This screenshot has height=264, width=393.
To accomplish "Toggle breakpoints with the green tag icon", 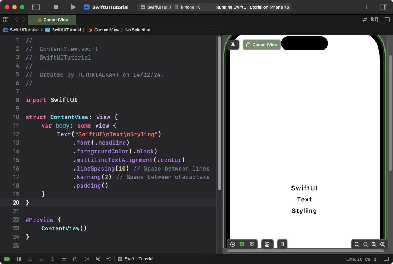I will [7, 259].
